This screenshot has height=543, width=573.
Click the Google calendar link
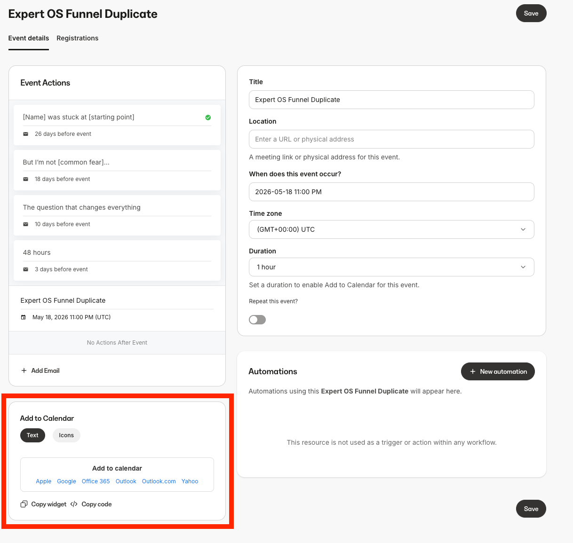click(66, 481)
